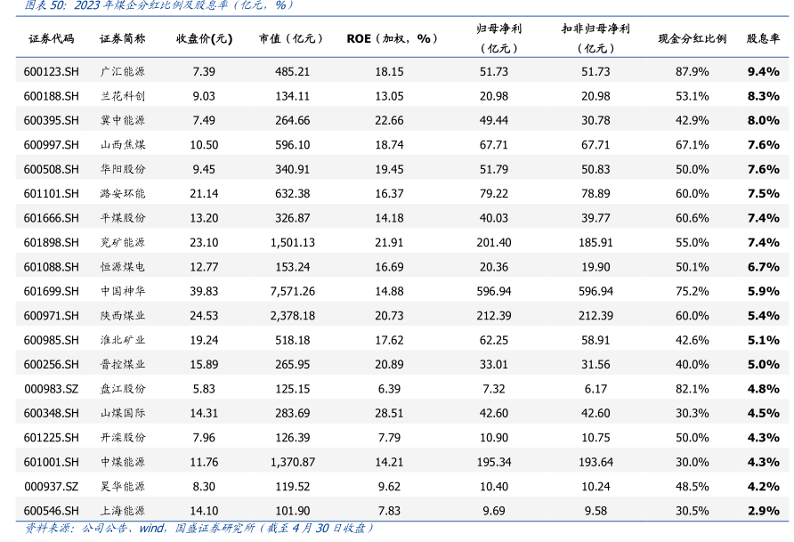794x542 pixels.
Task: Select the dividend yield 6.7%
Action: (763, 267)
